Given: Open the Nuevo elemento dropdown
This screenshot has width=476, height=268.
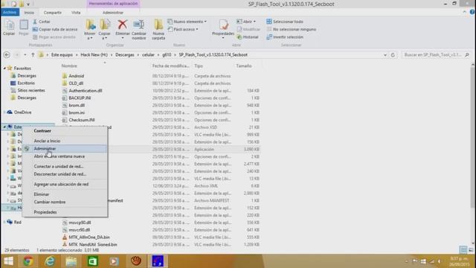Looking at the screenshot, I should (x=187, y=22).
